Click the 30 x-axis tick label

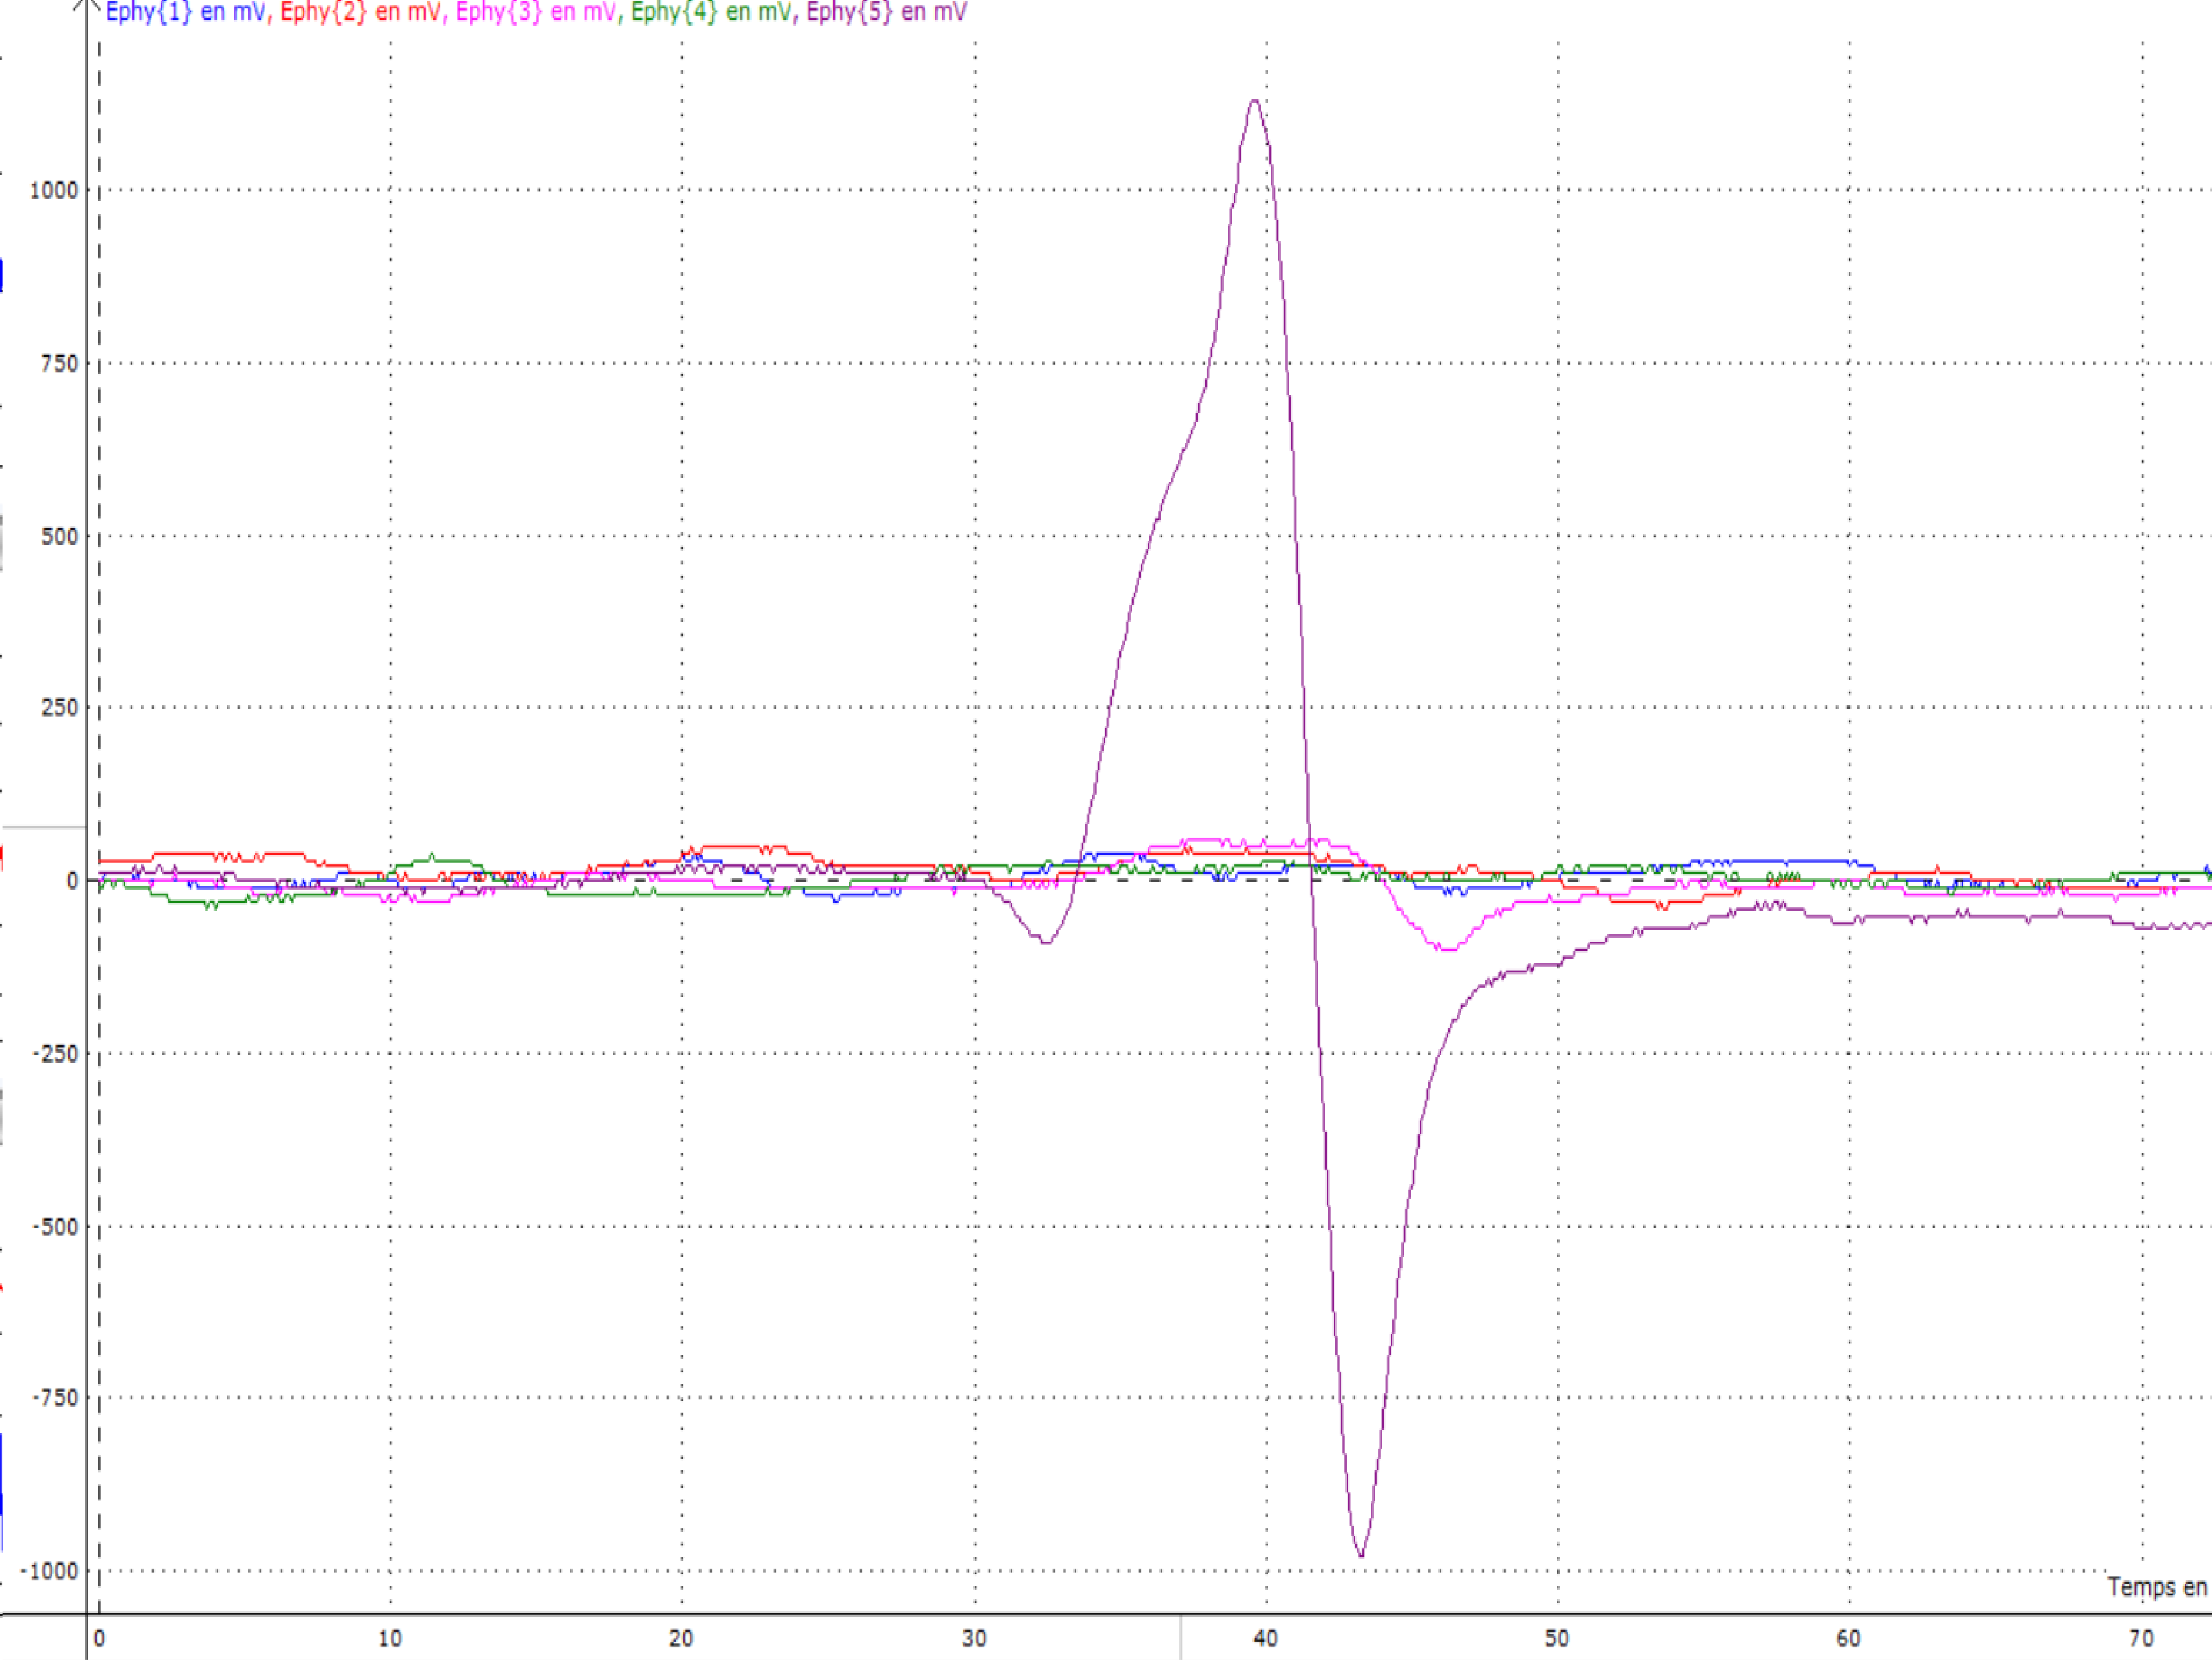(x=974, y=1638)
